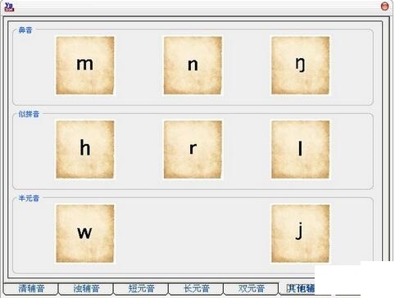
Task: Click the 鼻音 group label
Action: (x=25, y=30)
